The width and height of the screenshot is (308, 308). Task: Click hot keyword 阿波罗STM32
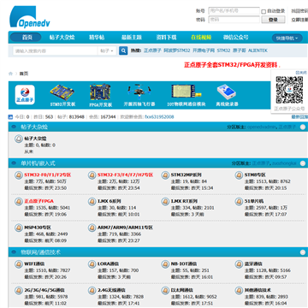pyautogui.click(x=177, y=50)
